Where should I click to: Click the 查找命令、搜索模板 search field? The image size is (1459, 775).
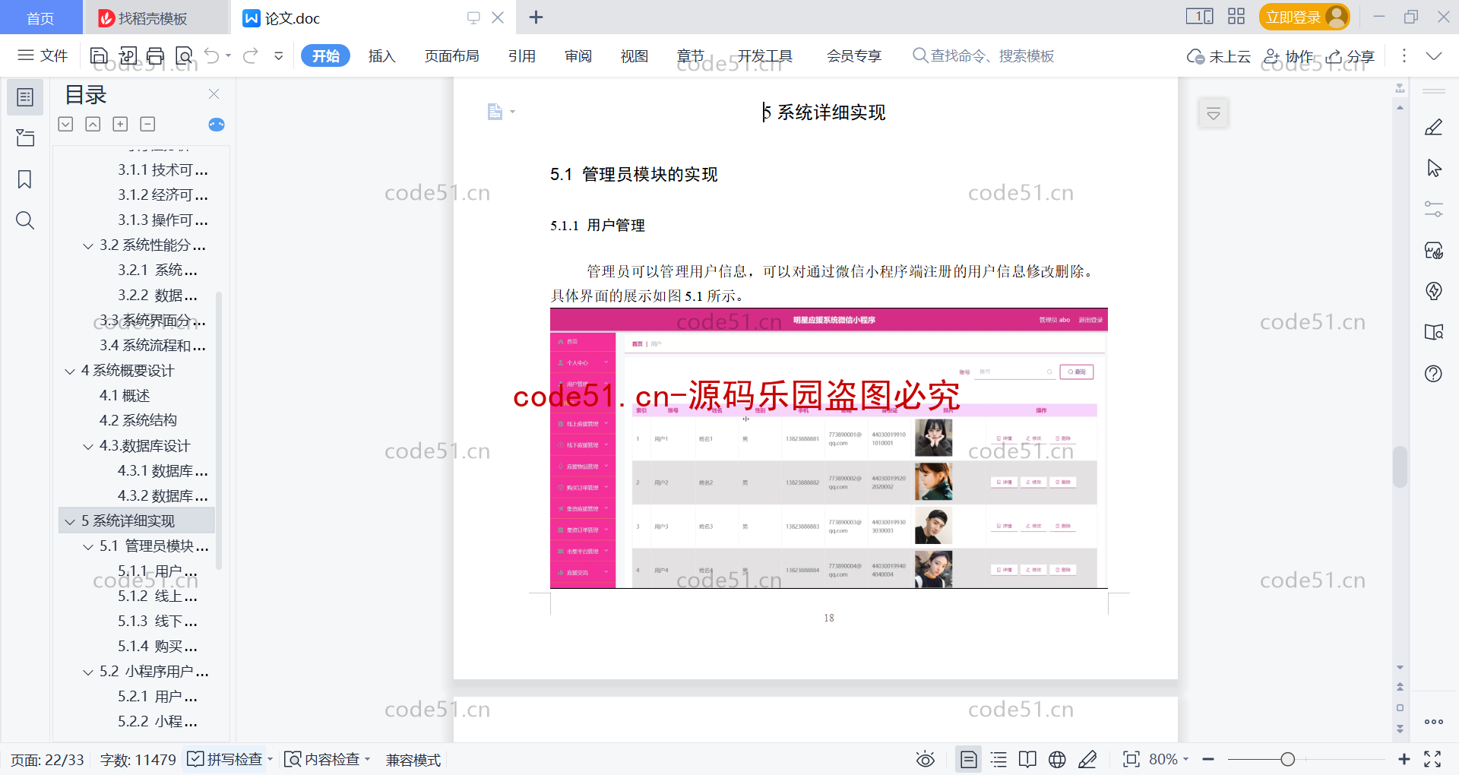click(x=983, y=55)
